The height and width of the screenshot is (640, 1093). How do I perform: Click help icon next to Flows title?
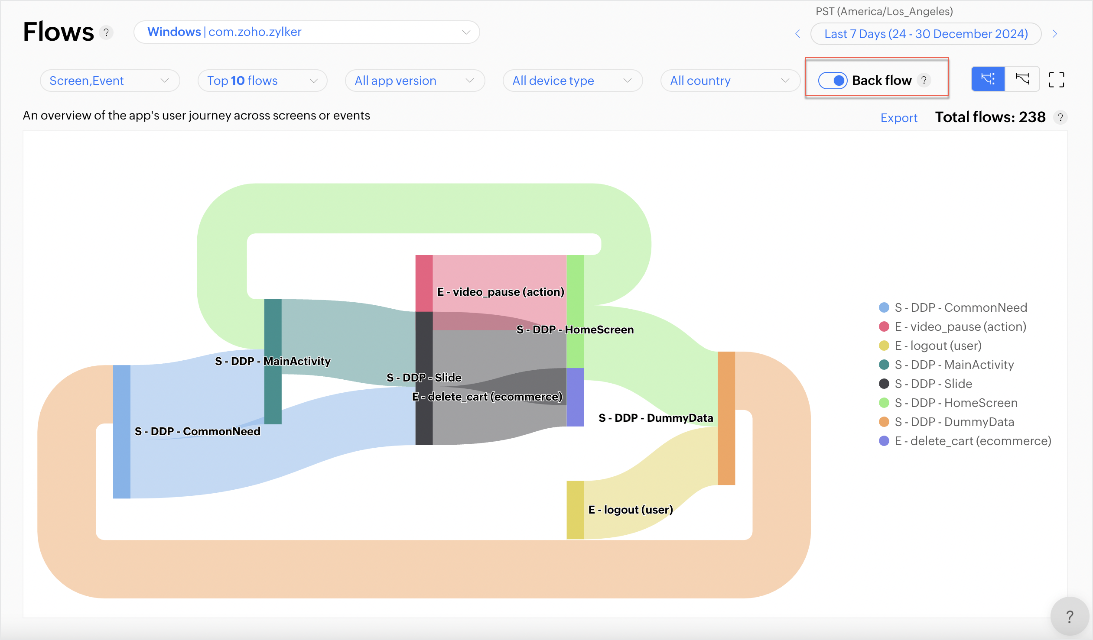(106, 32)
